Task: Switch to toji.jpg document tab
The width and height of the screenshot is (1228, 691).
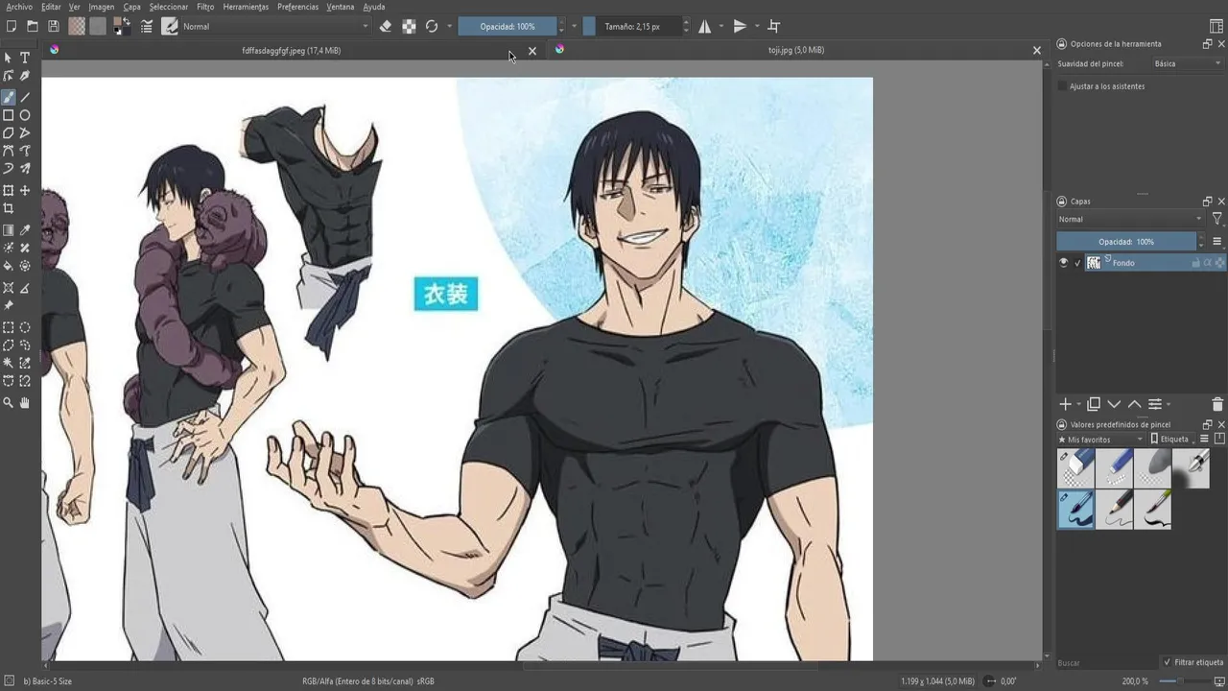Action: [x=796, y=50]
